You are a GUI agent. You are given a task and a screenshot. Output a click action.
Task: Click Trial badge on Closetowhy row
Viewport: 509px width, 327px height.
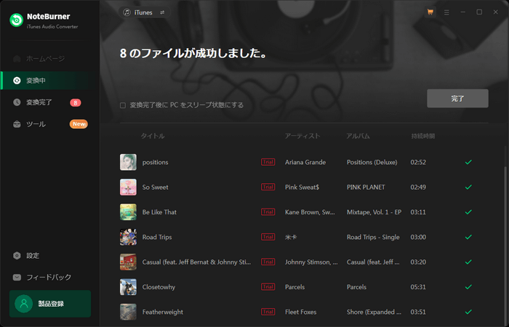click(x=268, y=287)
